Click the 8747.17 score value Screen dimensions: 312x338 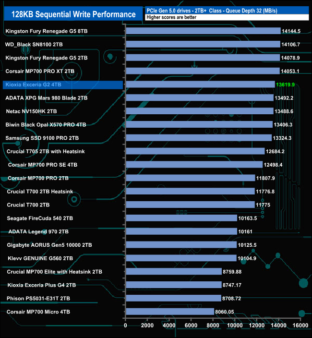point(232,285)
